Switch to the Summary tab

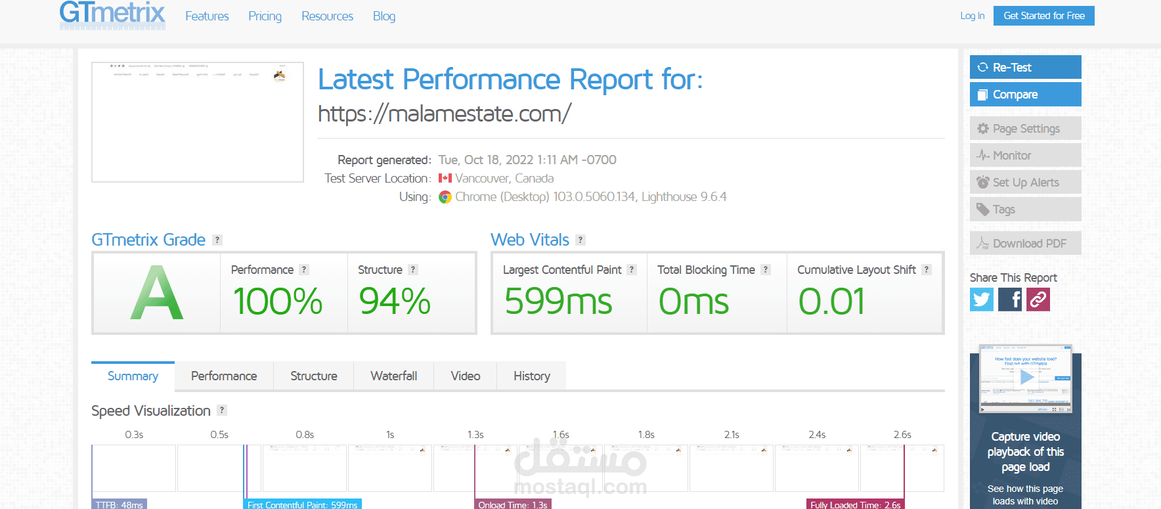tap(133, 376)
